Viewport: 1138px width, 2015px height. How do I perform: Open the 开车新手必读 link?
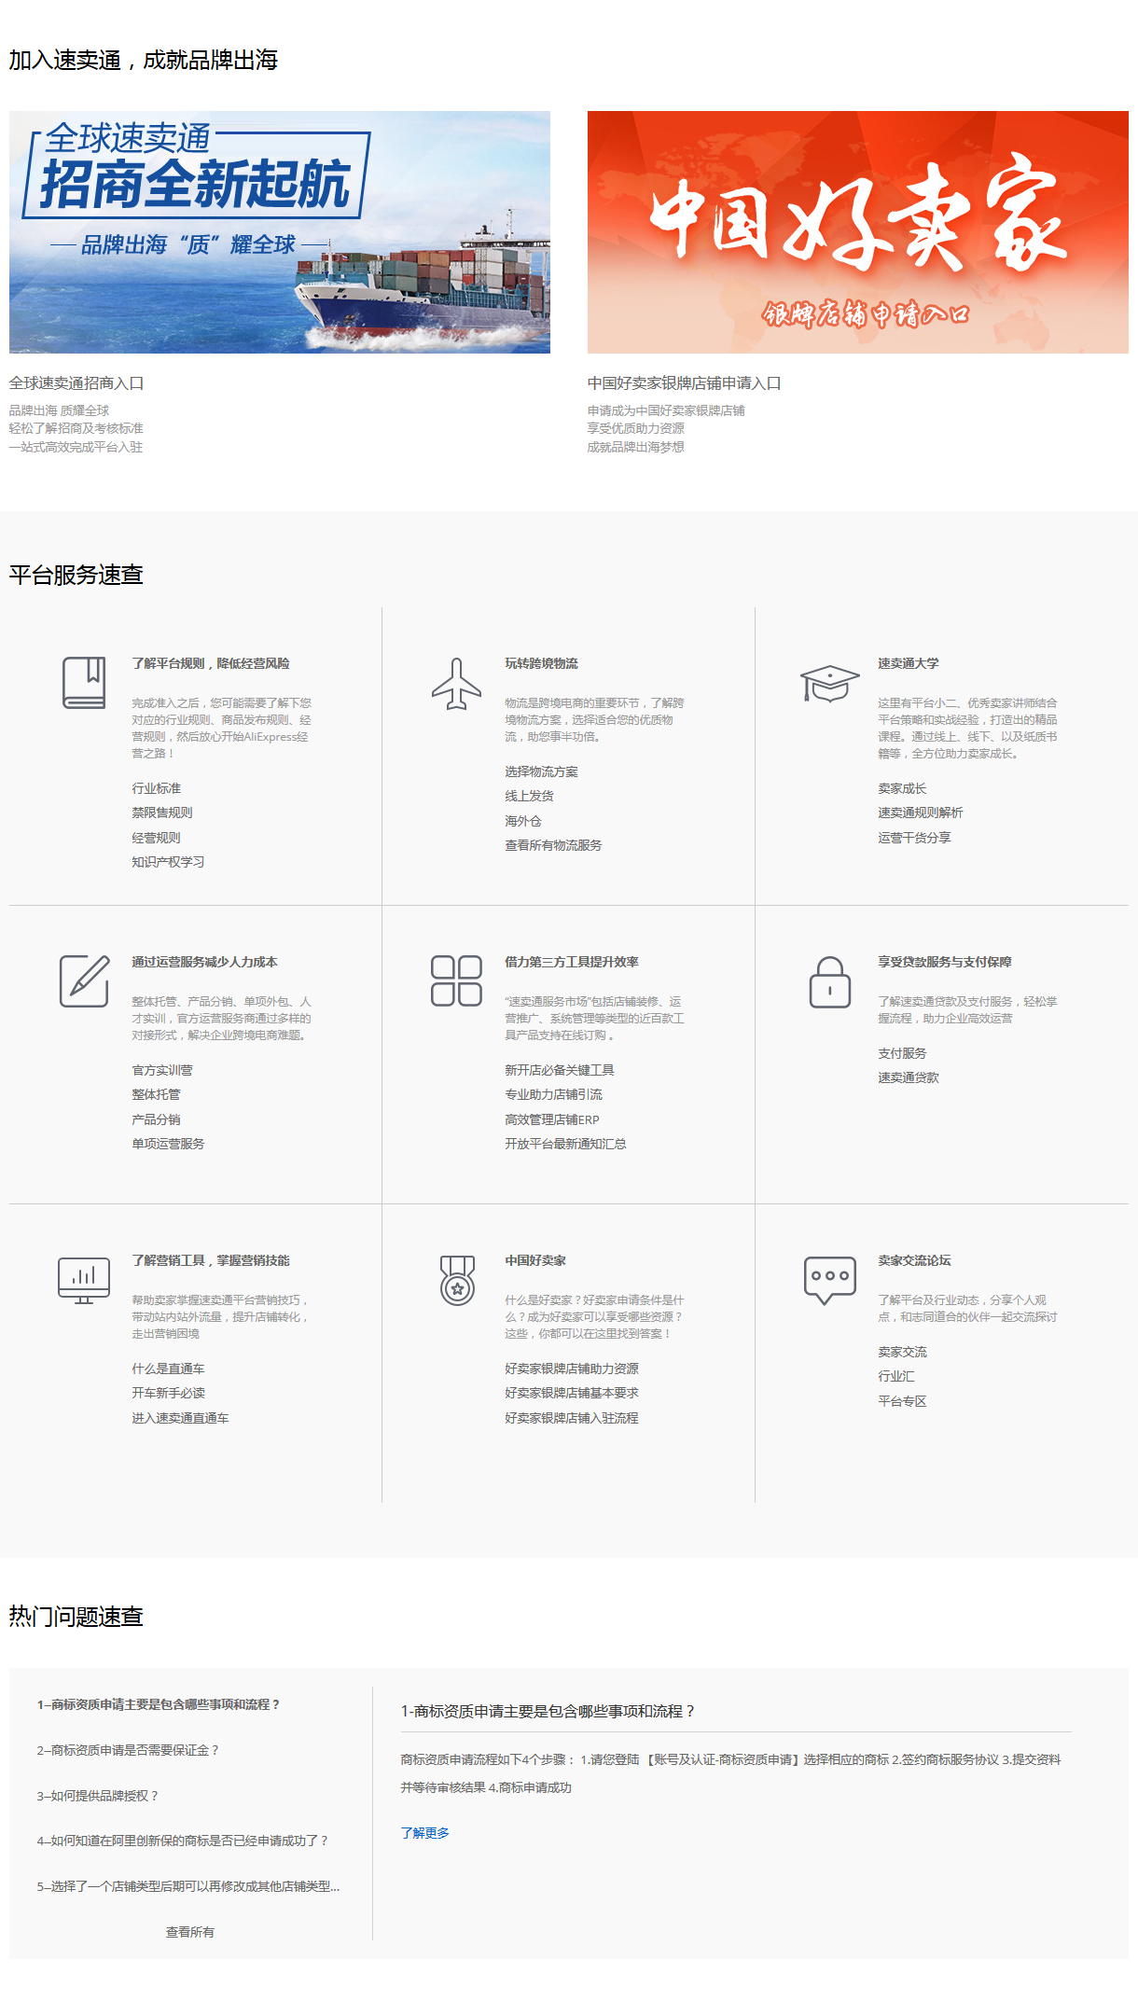pyautogui.click(x=168, y=1393)
